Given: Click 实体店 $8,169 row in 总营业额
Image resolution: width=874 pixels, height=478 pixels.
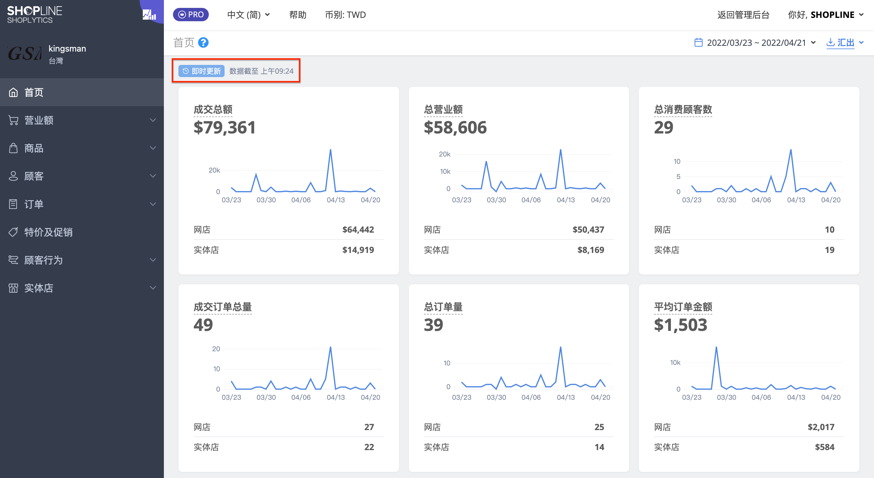Looking at the screenshot, I should click(x=519, y=250).
